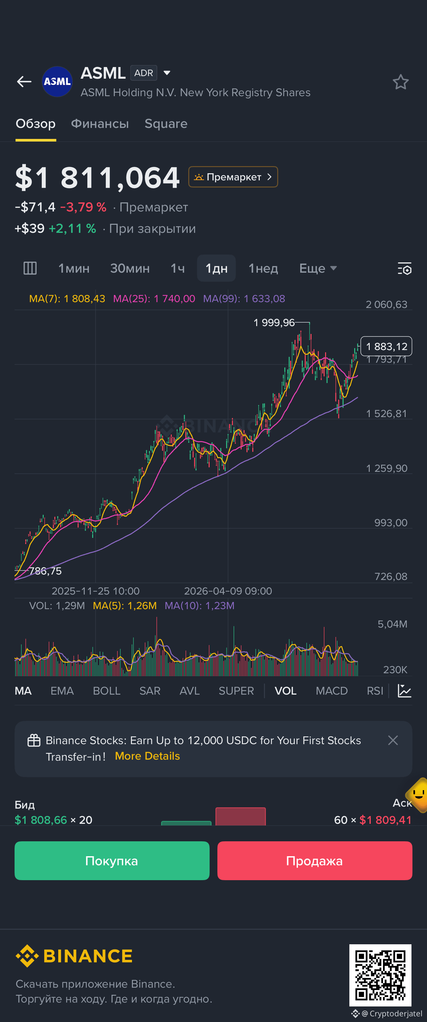427x1022 pixels.
Task: Toggle the EMA indicator
Action: tap(62, 691)
